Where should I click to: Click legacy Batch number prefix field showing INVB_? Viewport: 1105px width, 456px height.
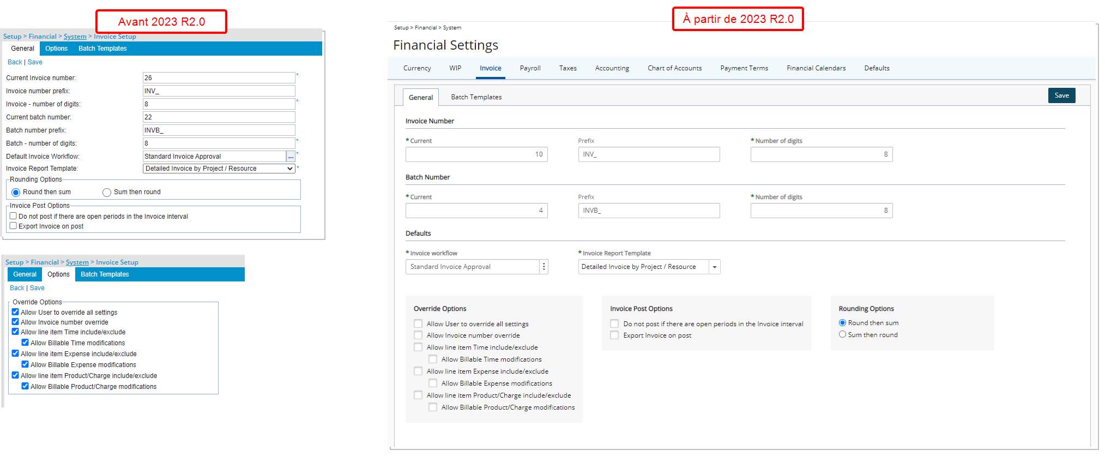pos(219,130)
